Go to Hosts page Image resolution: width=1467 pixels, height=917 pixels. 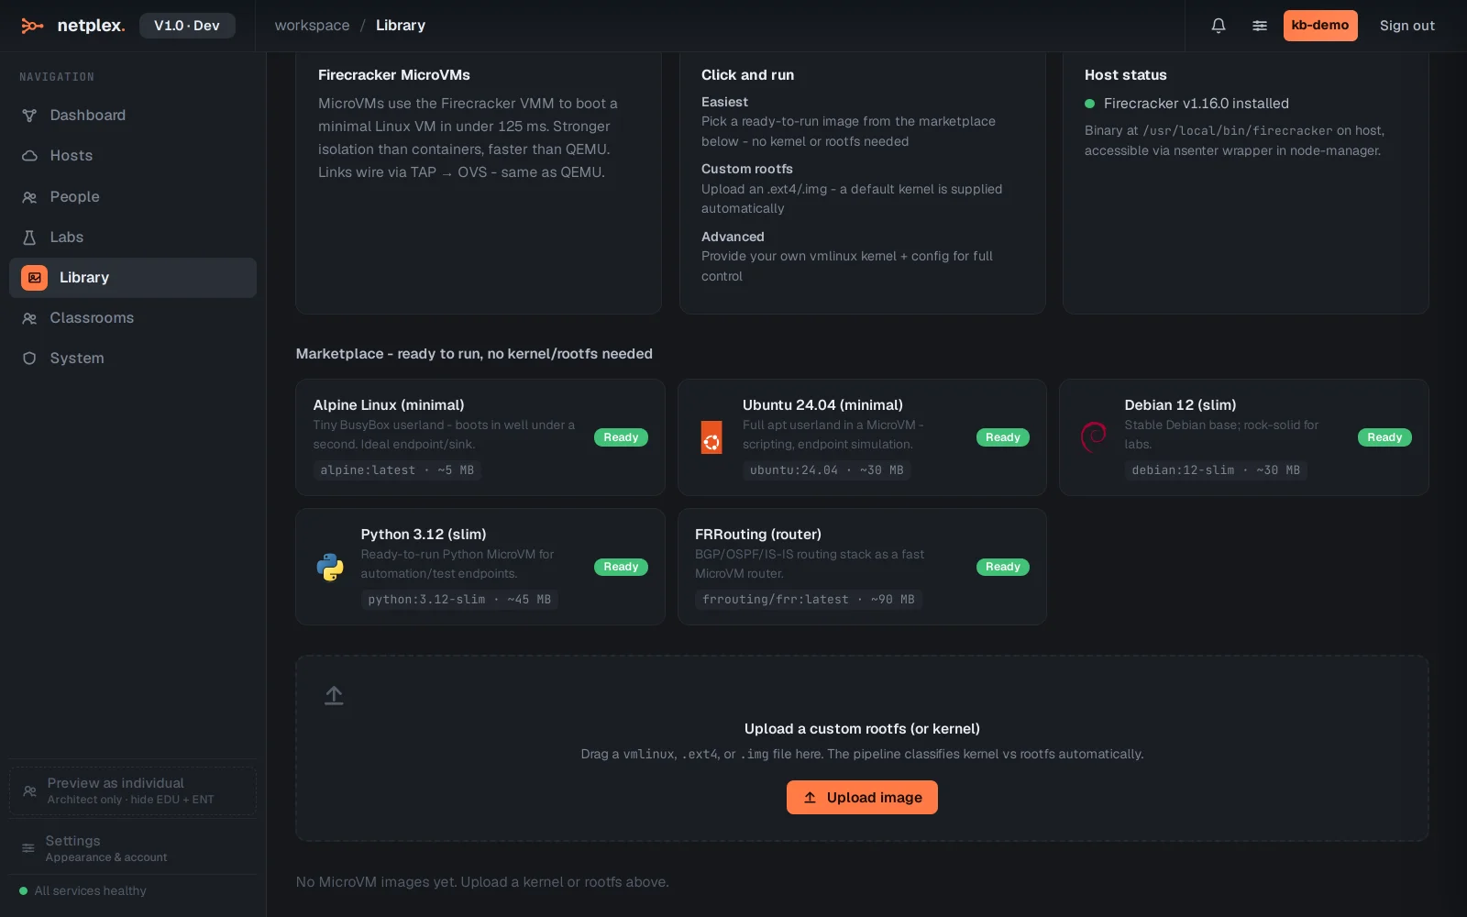133,156
